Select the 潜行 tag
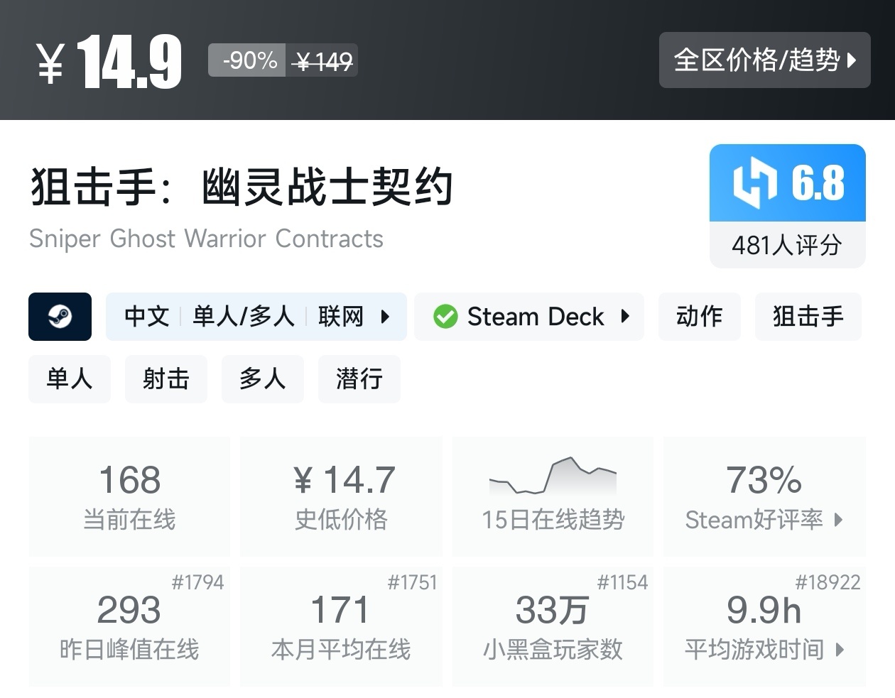This screenshot has height=698, width=895. [x=359, y=379]
